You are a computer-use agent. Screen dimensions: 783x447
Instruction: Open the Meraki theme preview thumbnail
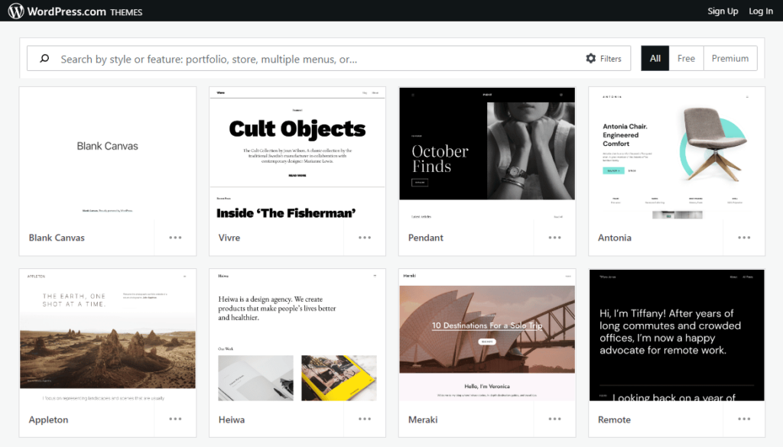[x=487, y=335]
